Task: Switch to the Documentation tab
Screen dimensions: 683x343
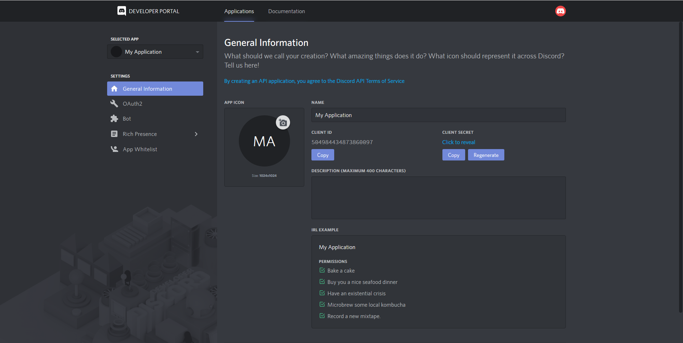Action: [x=287, y=11]
